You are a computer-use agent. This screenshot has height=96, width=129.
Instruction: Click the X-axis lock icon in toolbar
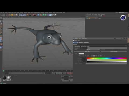click(x=20, y=15)
